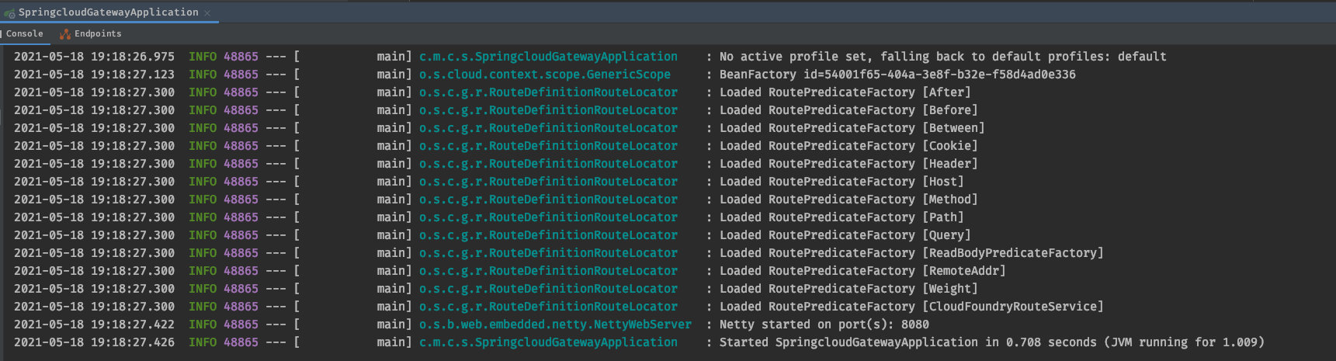The width and height of the screenshot is (1336, 361).
Task: Click the NettyWebServer logger class name
Action: pos(555,325)
